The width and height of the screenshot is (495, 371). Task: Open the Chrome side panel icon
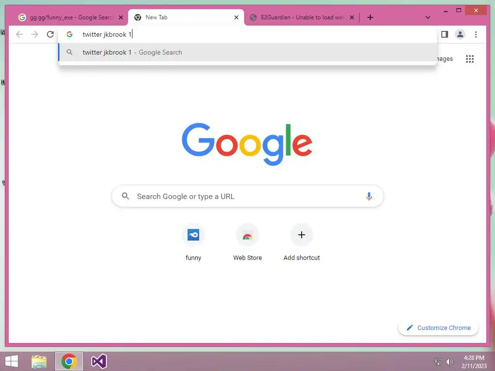(x=445, y=34)
